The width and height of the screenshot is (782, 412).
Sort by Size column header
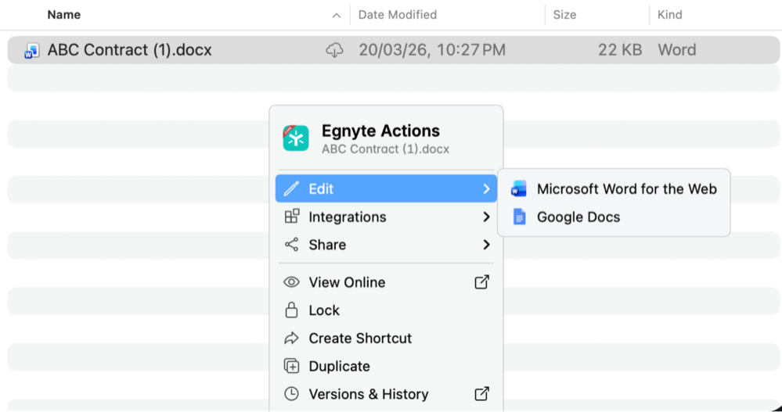[564, 15]
